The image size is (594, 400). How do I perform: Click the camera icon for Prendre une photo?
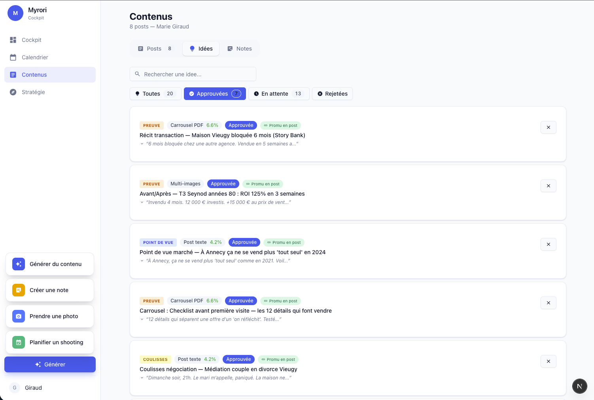point(19,316)
